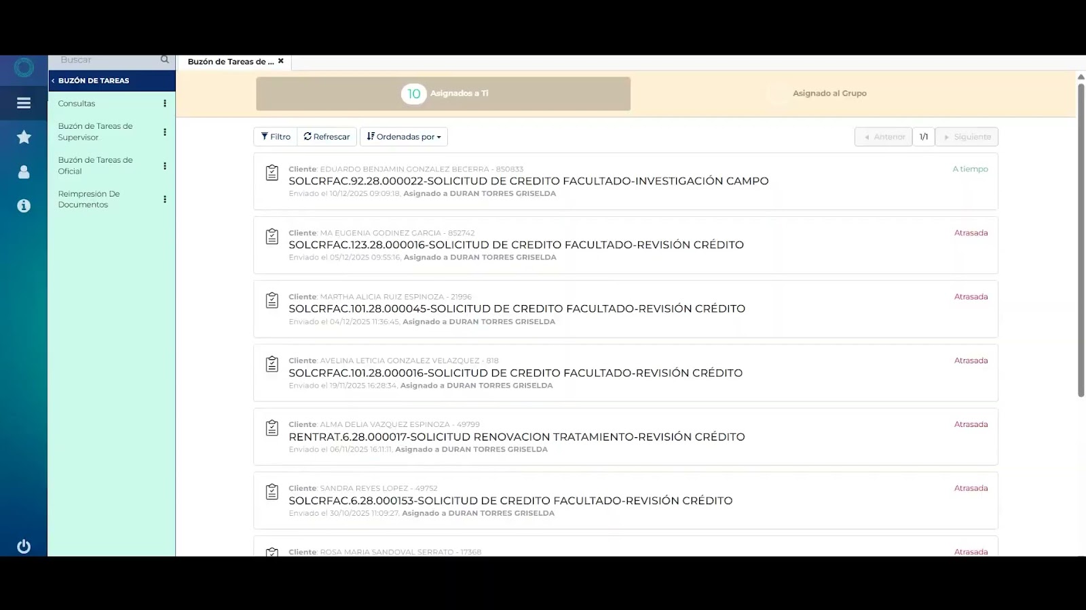
Task: Select the Favorites star icon in sidebar
Action: [x=23, y=136]
